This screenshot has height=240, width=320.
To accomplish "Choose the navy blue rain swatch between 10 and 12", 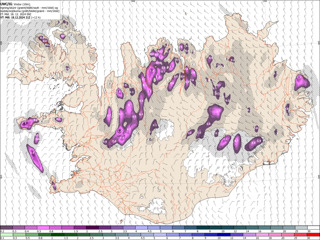I will [224, 234].
